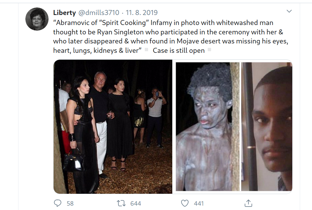Click the 58 replies count
This screenshot has height=210, width=312.
70,203
